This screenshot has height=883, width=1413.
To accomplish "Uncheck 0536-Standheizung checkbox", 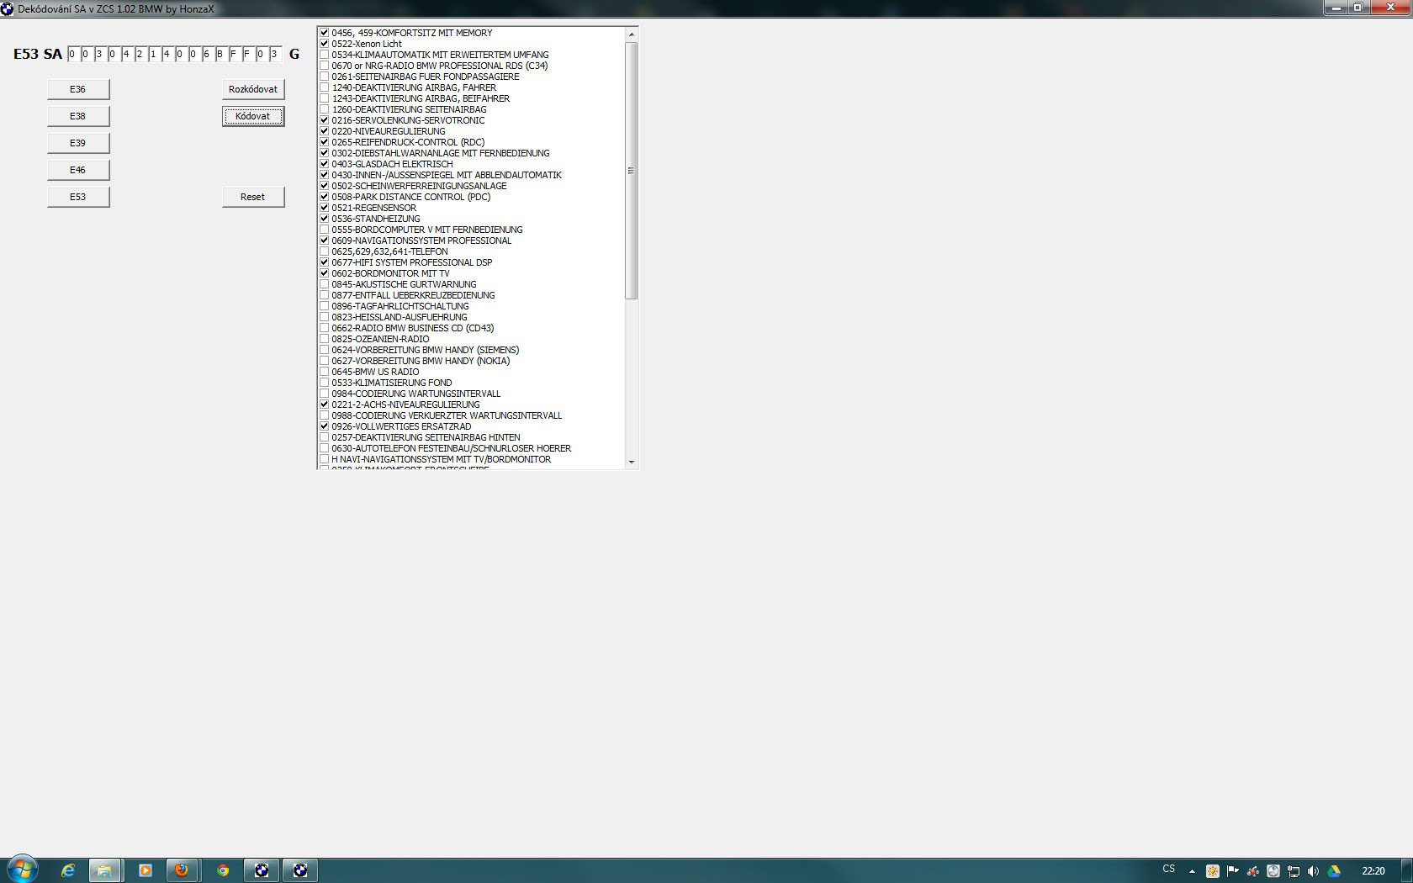I will [x=324, y=219].
